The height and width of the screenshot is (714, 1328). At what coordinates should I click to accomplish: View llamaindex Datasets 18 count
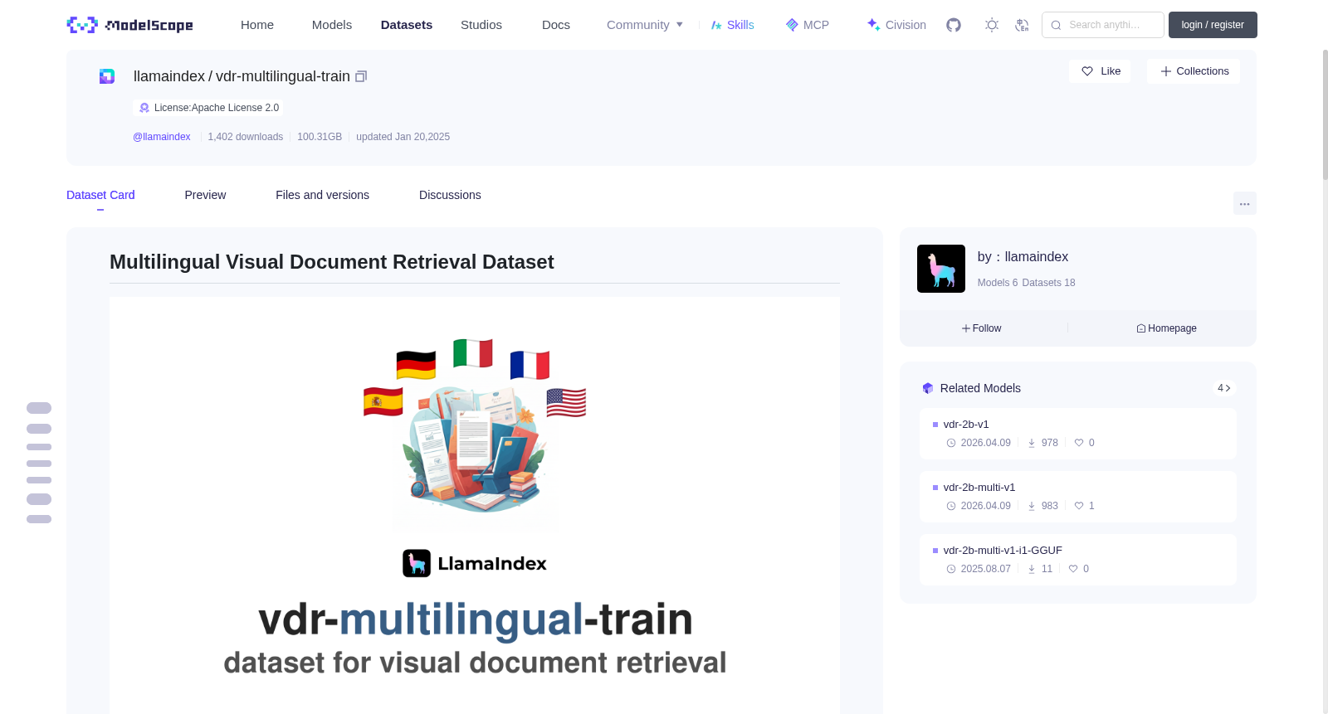pos(1048,283)
